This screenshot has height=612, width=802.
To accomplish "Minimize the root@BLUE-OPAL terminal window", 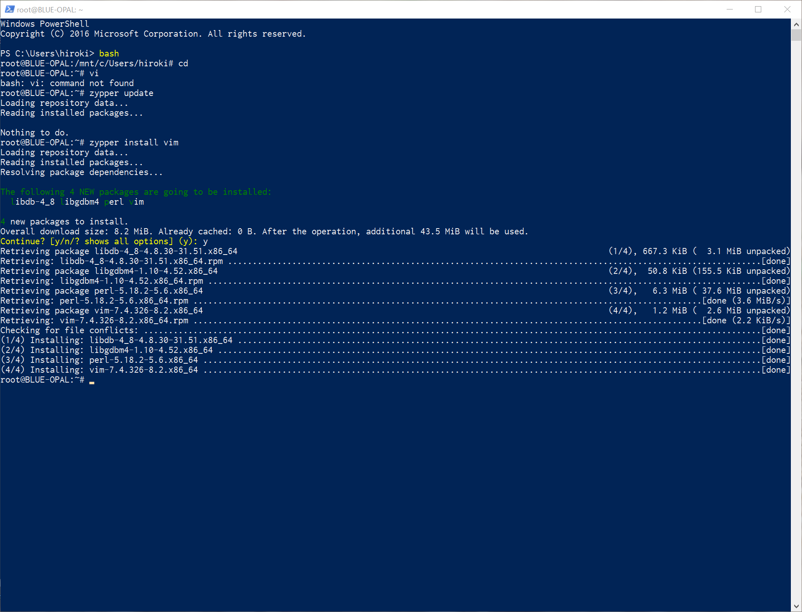I will (x=730, y=9).
